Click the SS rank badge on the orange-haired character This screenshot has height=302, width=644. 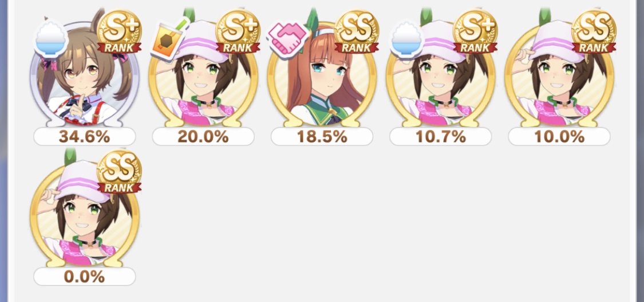(357, 31)
